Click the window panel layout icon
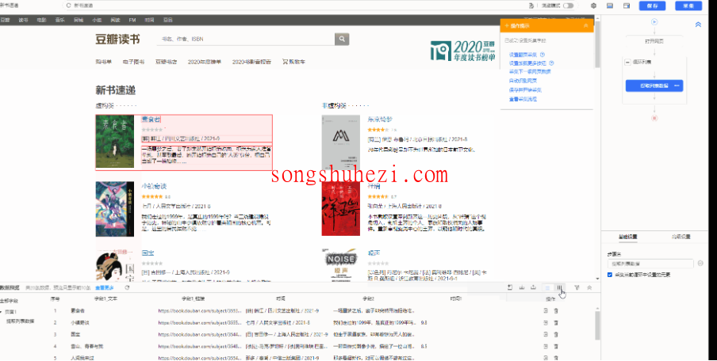 [x=627, y=6]
